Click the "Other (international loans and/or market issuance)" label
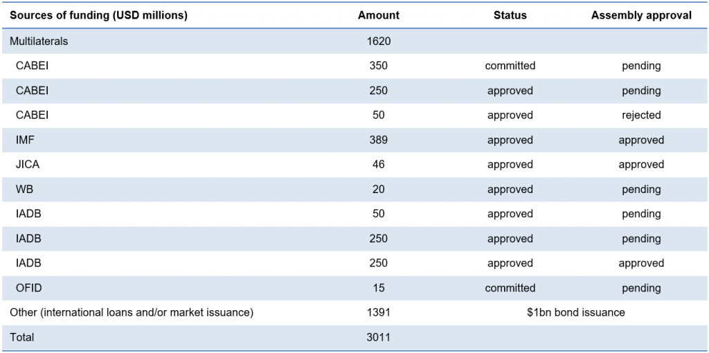Viewport: 709px width, 353px height. pos(132,312)
